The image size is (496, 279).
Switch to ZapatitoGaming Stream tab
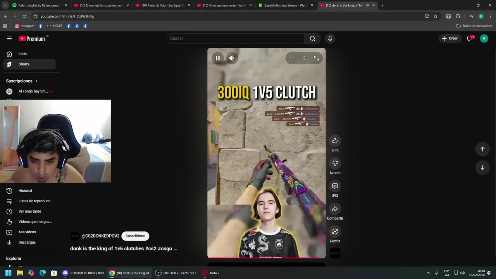[286, 5]
